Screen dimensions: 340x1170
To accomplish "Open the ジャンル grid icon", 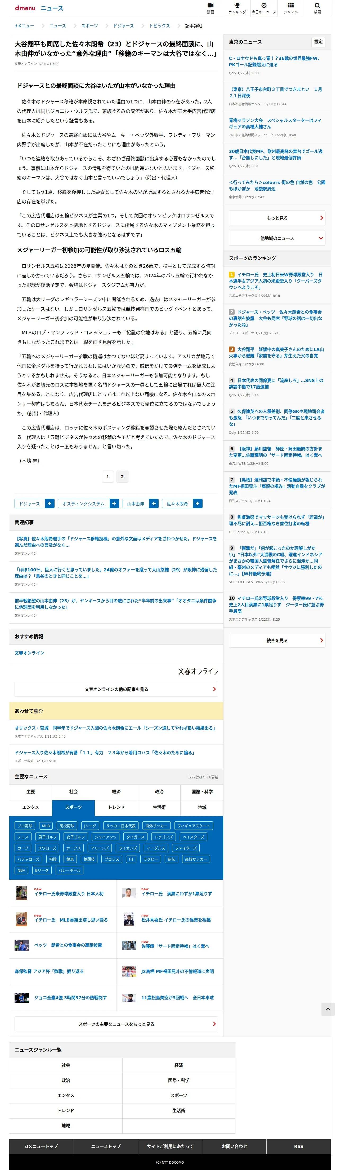I will click(290, 8).
